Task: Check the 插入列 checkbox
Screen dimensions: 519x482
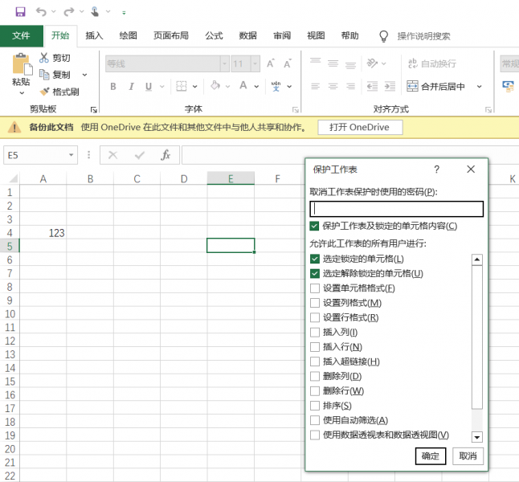Action: click(315, 332)
